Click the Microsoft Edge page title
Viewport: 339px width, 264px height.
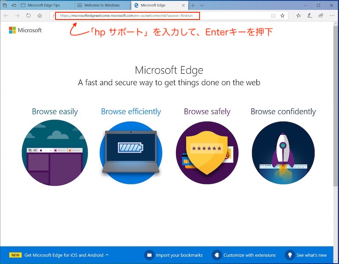pos(169,70)
